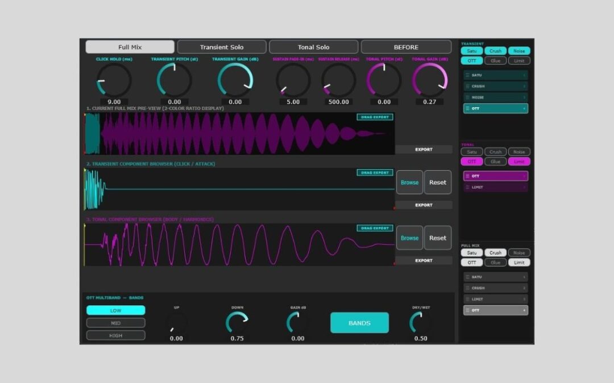Grab the drag handle of full mix LIMIT row
Image resolution: width=614 pixels, height=383 pixels.
click(x=467, y=299)
